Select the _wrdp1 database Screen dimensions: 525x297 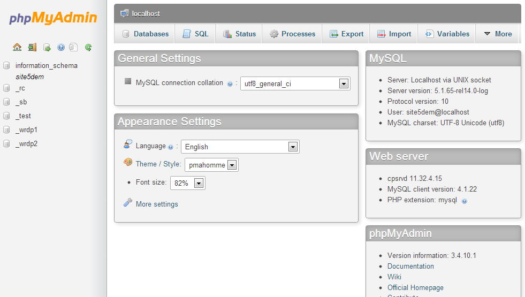(26, 130)
